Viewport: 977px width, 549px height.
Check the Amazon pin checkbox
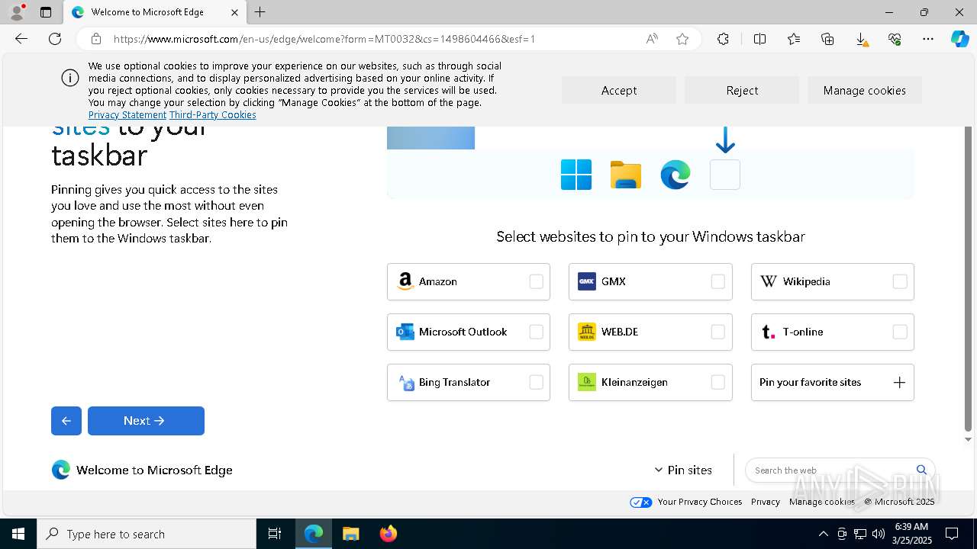pos(536,281)
